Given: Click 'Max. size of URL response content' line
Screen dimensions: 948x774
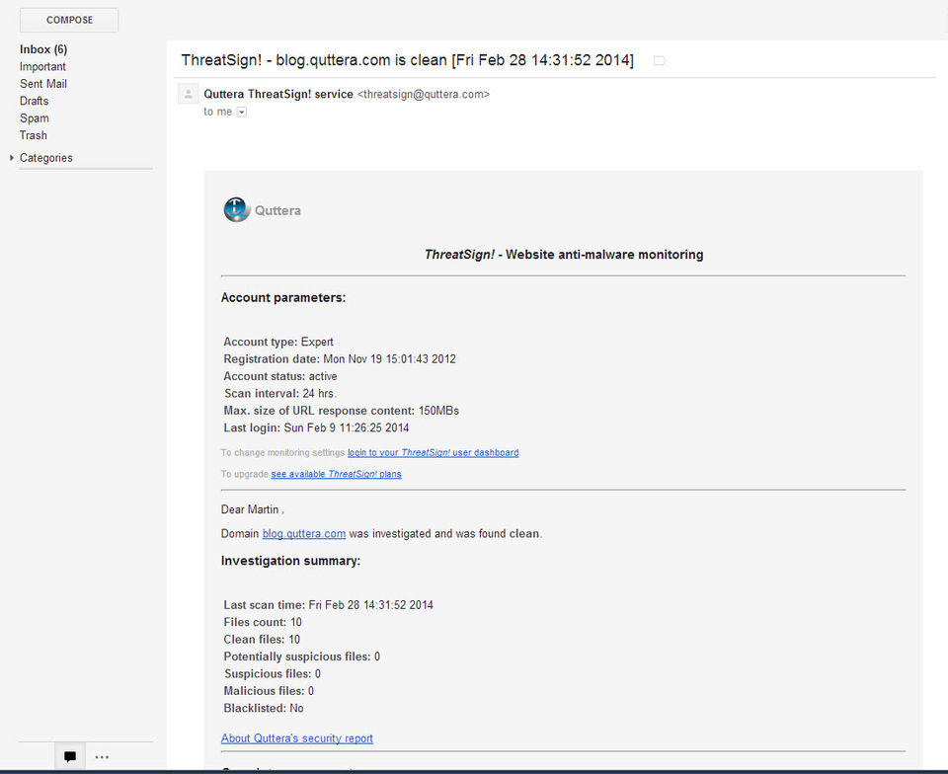Looking at the screenshot, I should [x=342, y=411].
